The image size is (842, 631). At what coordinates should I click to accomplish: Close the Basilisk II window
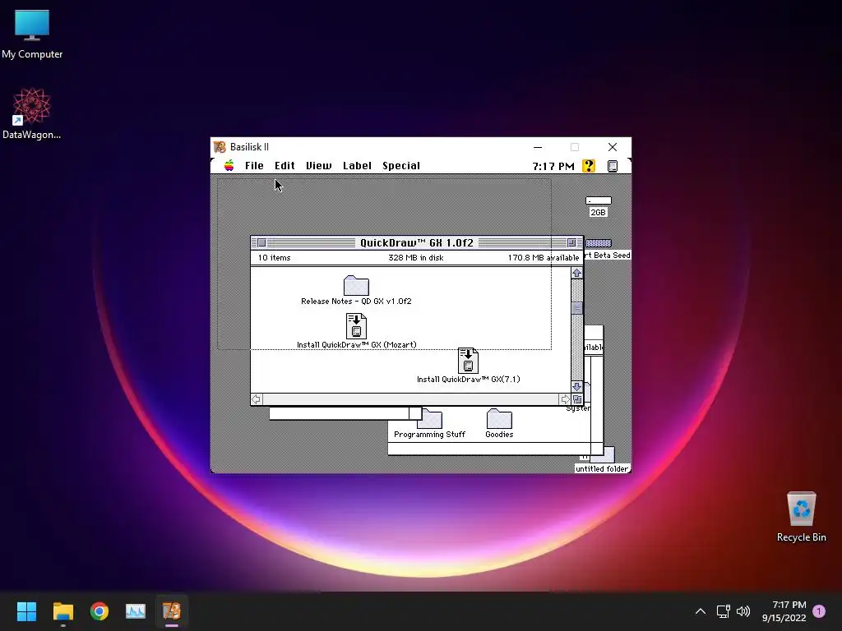pos(612,147)
